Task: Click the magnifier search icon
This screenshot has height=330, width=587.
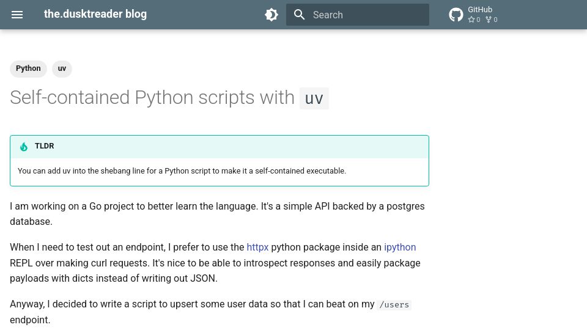Action: tap(299, 15)
